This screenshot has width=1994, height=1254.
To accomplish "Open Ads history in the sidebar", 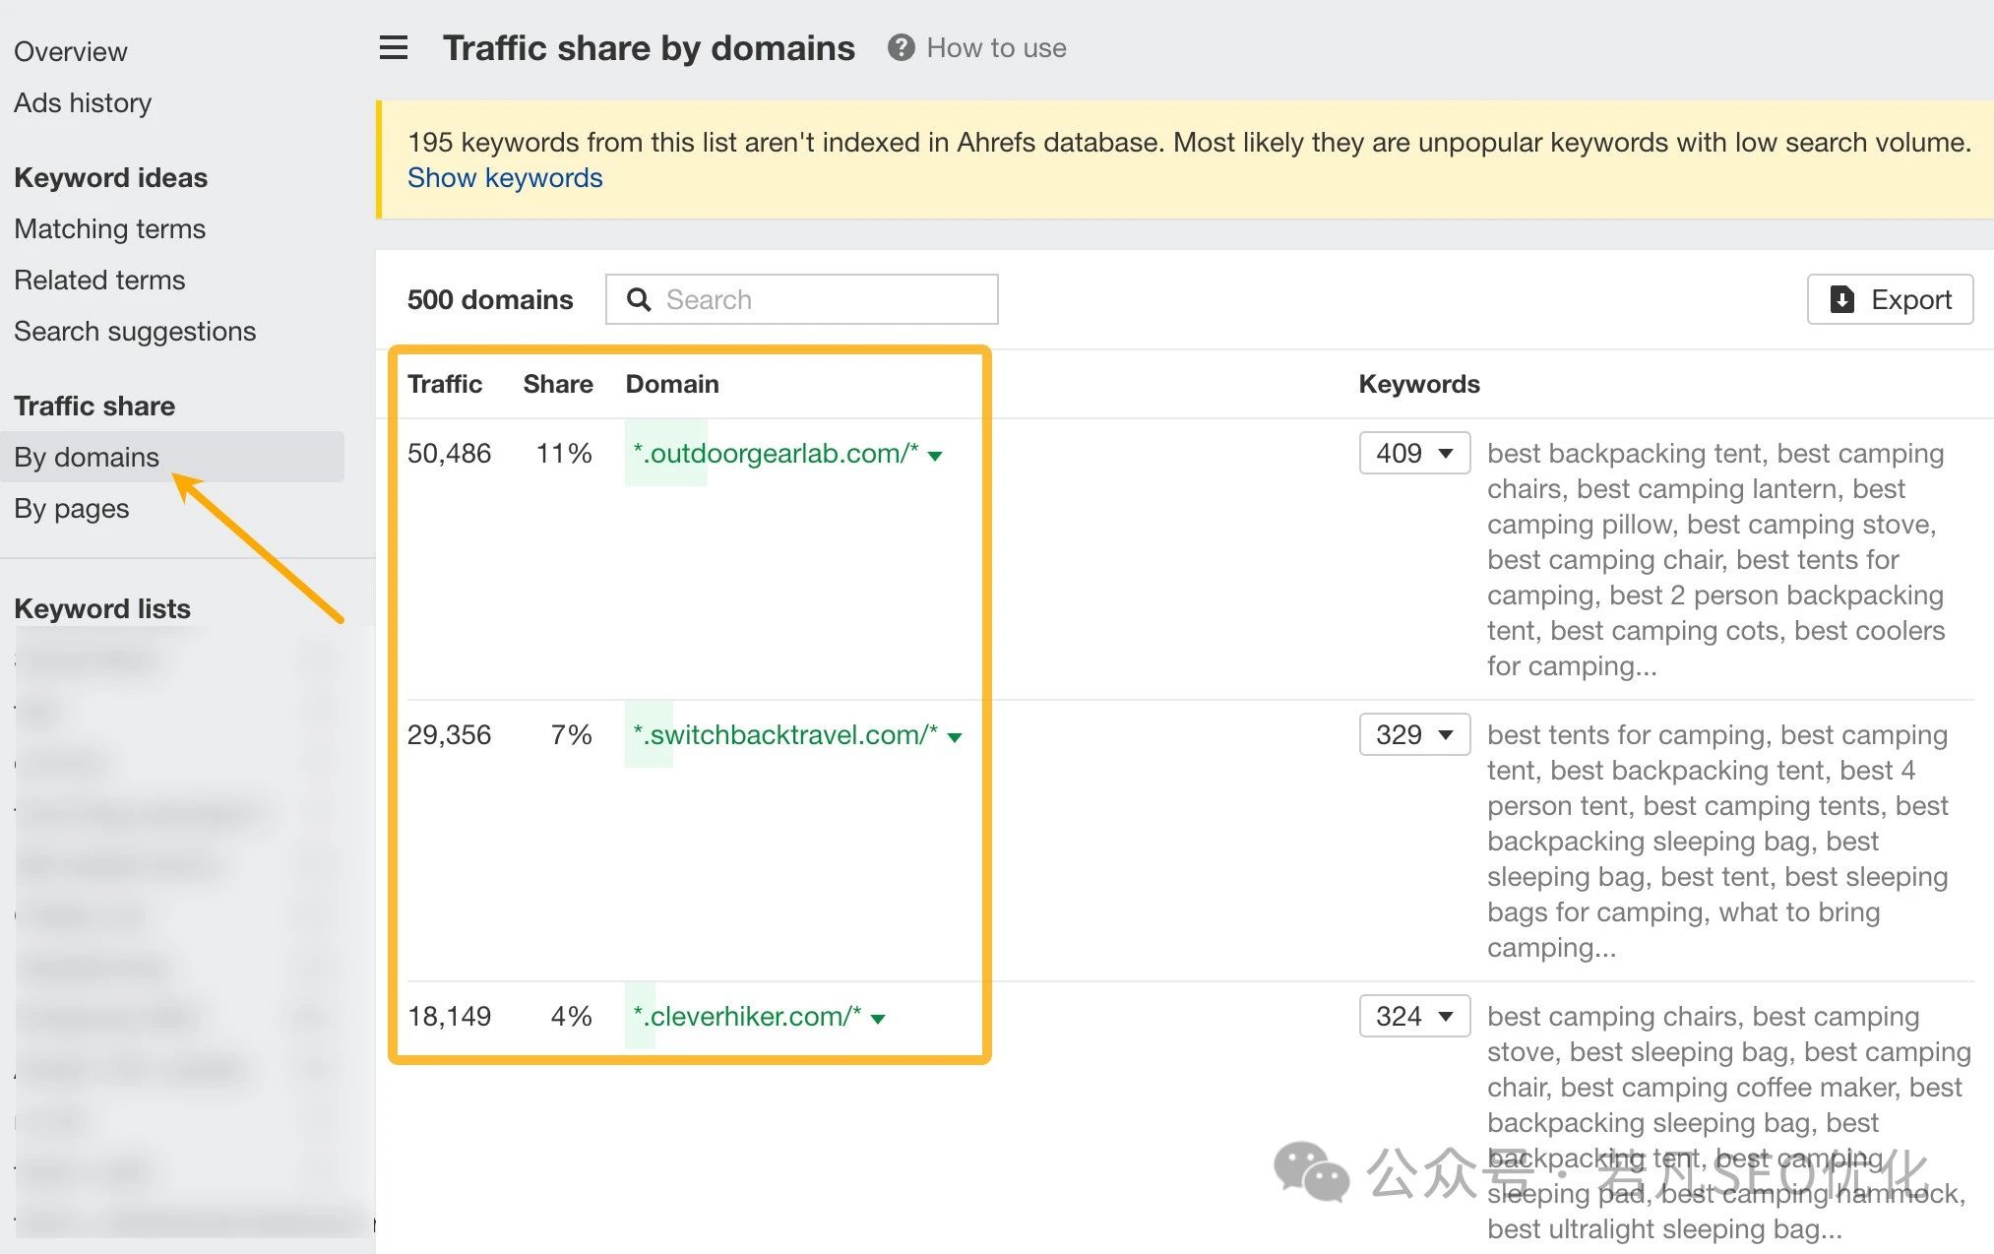I will pyautogui.click(x=83, y=102).
